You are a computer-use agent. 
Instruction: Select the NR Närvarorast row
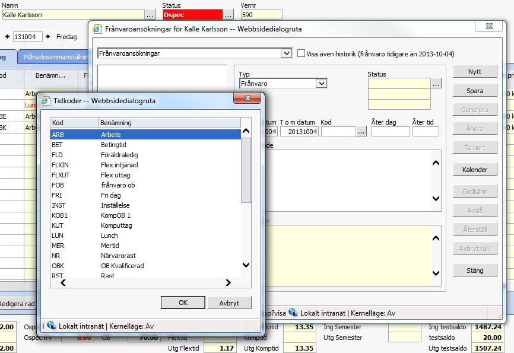point(145,256)
